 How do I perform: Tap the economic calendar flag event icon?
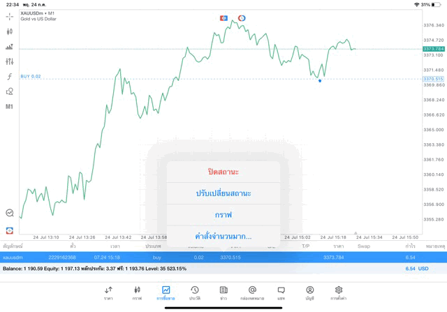[x=224, y=17]
